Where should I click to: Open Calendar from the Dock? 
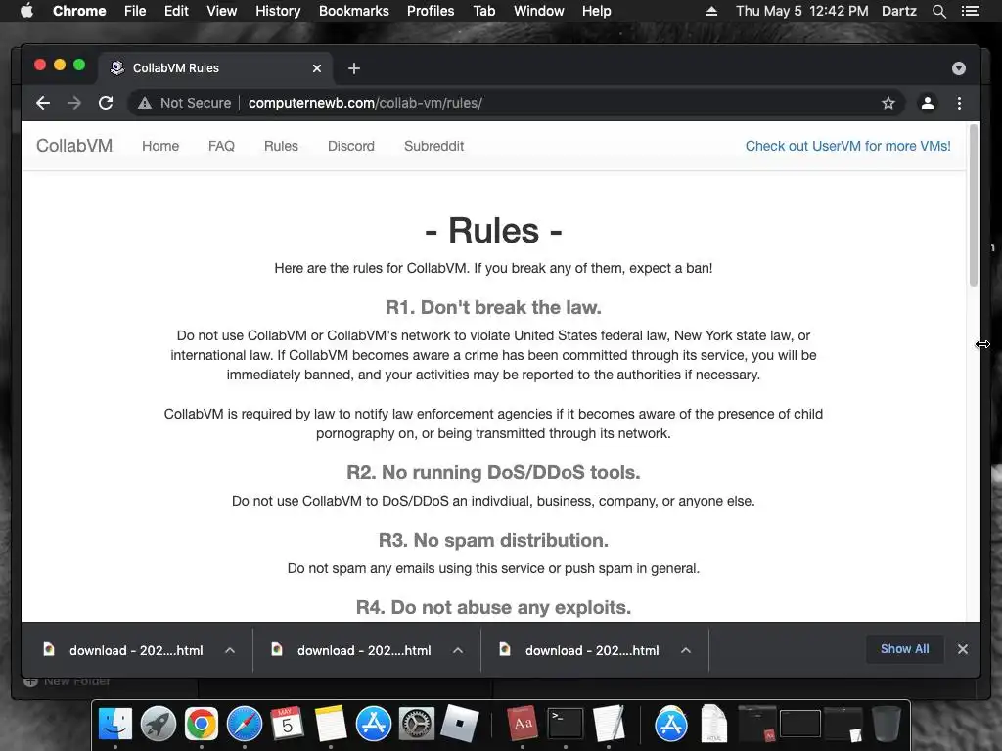[x=287, y=725]
